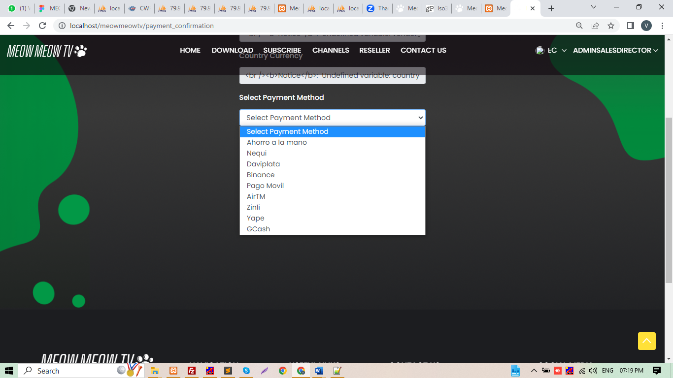Choose AirTM from the payment list
Image resolution: width=673 pixels, height=378 pixels.
pyautogui.click(x=333, y=196)
